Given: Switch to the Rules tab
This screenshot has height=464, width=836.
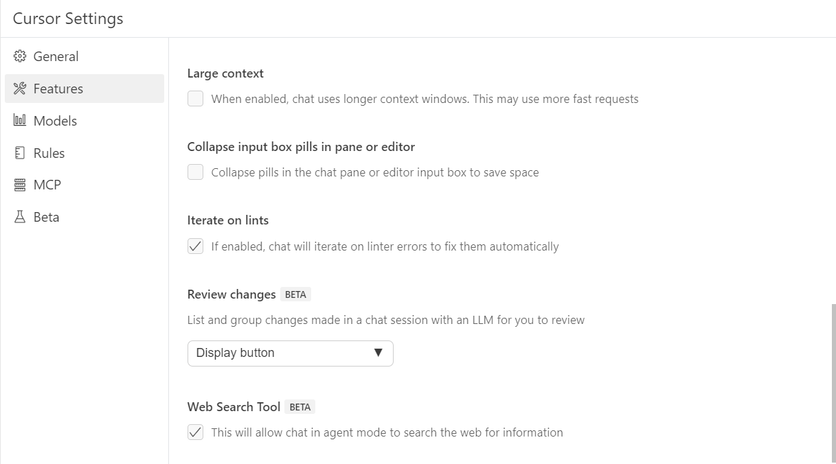Looking at the screenshot, I should [x=49, y=153].
